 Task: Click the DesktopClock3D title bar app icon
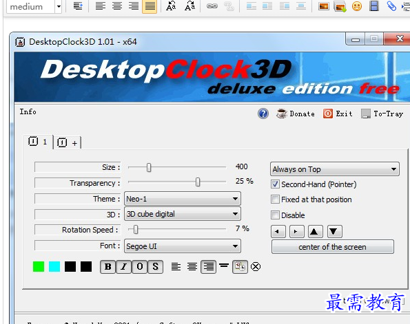pos(20,42)
